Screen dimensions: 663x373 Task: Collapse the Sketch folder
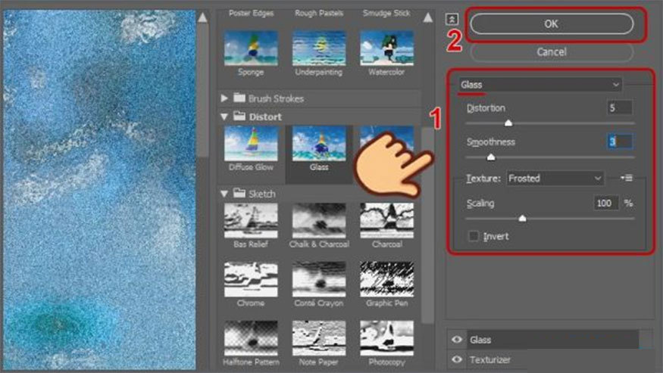point(224,194)
